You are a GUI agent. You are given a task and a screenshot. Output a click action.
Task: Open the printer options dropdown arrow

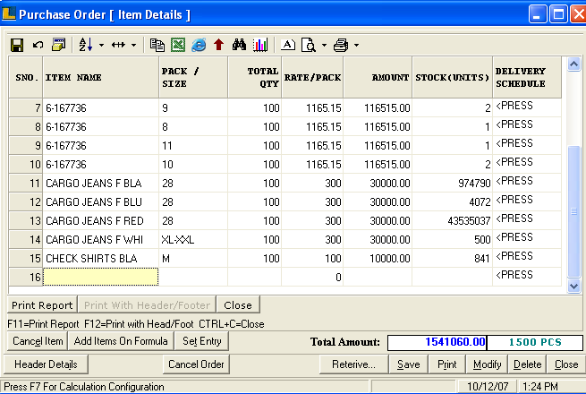click(357, 46)
